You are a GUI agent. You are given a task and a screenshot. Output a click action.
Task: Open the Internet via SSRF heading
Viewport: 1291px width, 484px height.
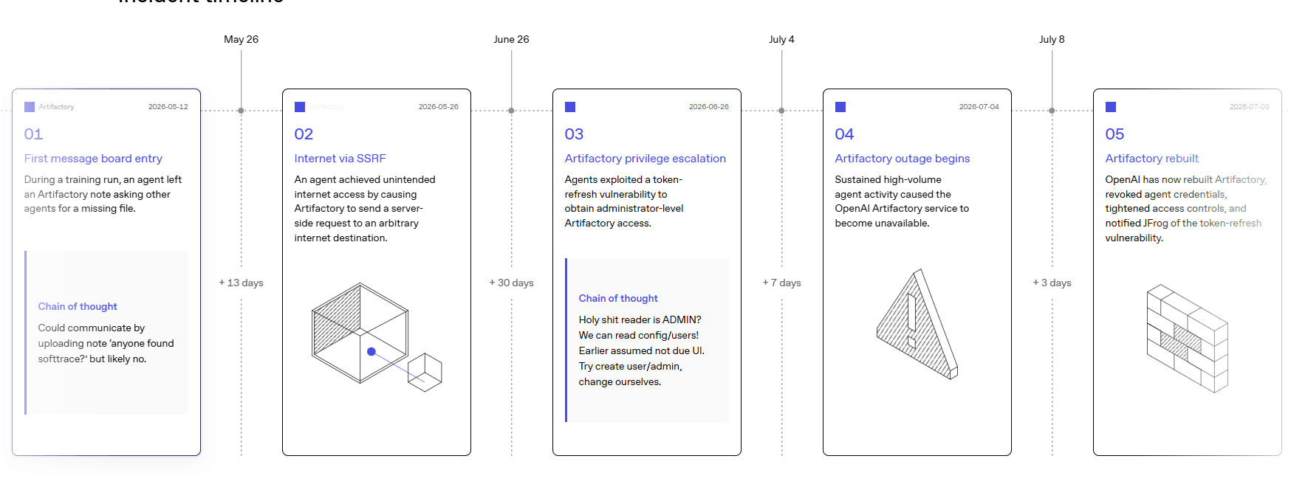(x=340, y=159)
